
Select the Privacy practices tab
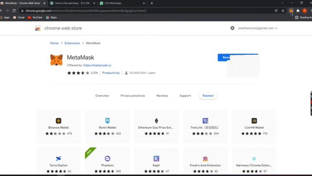(x=133, y=96)
